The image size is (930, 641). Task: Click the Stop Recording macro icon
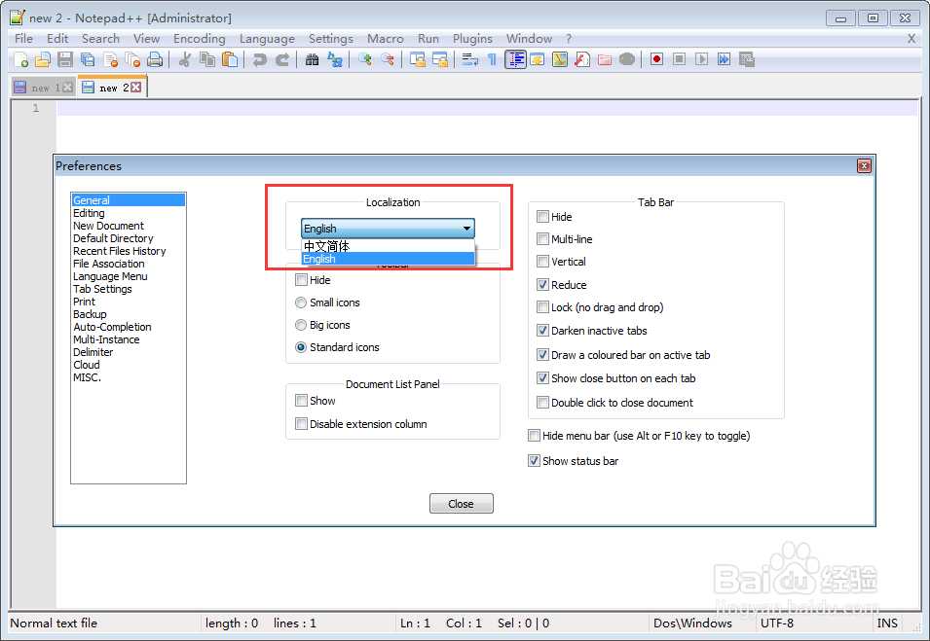click(x=679, y=59)
